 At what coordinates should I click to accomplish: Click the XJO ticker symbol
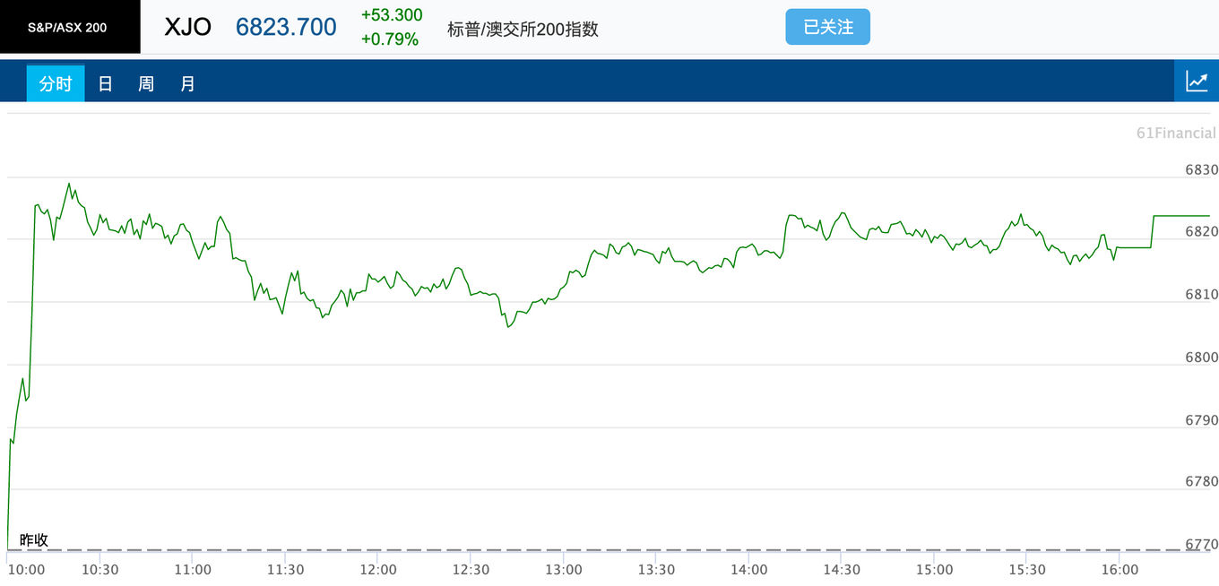188,27
